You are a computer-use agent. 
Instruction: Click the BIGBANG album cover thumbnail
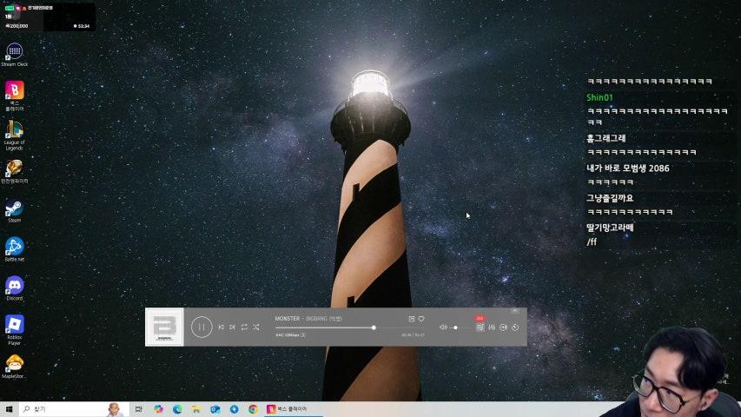164,327
